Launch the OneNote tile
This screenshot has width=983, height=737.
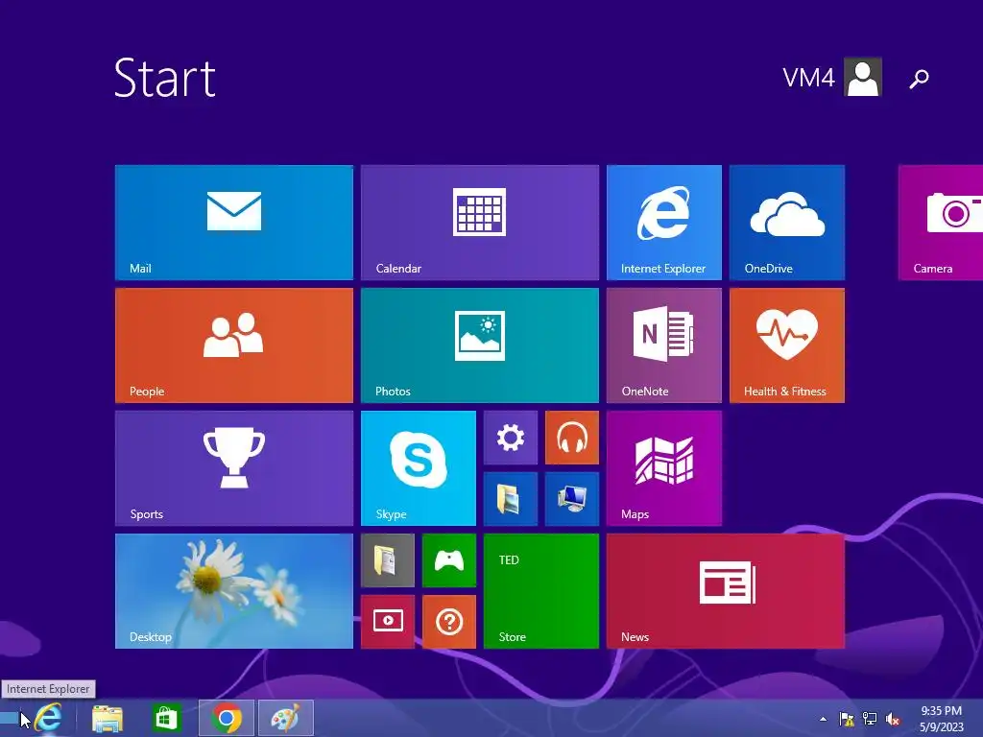tap(664, 345)
